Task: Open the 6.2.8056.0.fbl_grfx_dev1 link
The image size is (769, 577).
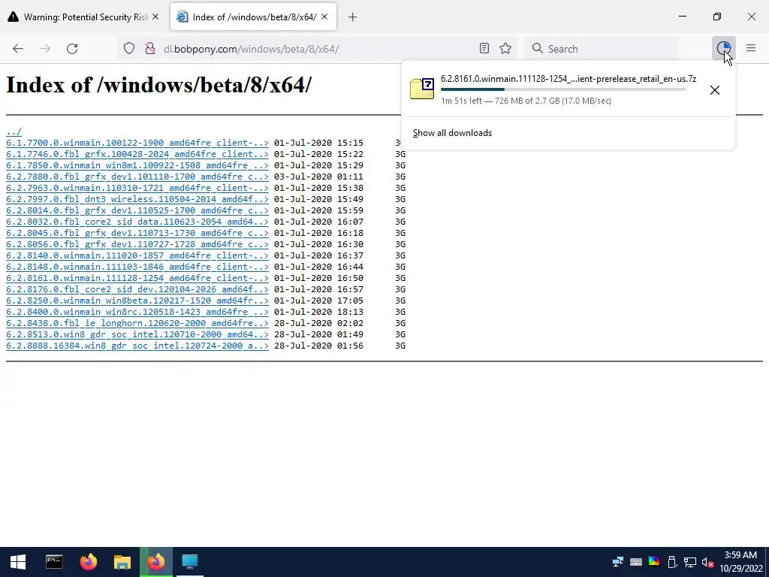Action: pos(137,244)
